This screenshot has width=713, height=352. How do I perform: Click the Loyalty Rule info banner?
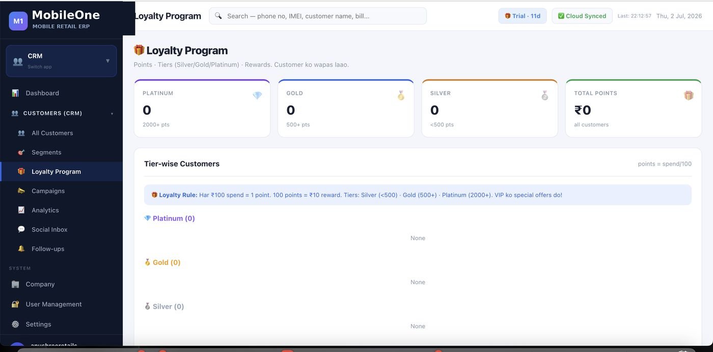click(418, 195)
